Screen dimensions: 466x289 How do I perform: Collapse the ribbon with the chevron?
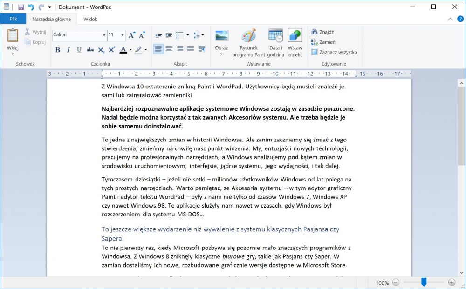click(x=450, y=19)
